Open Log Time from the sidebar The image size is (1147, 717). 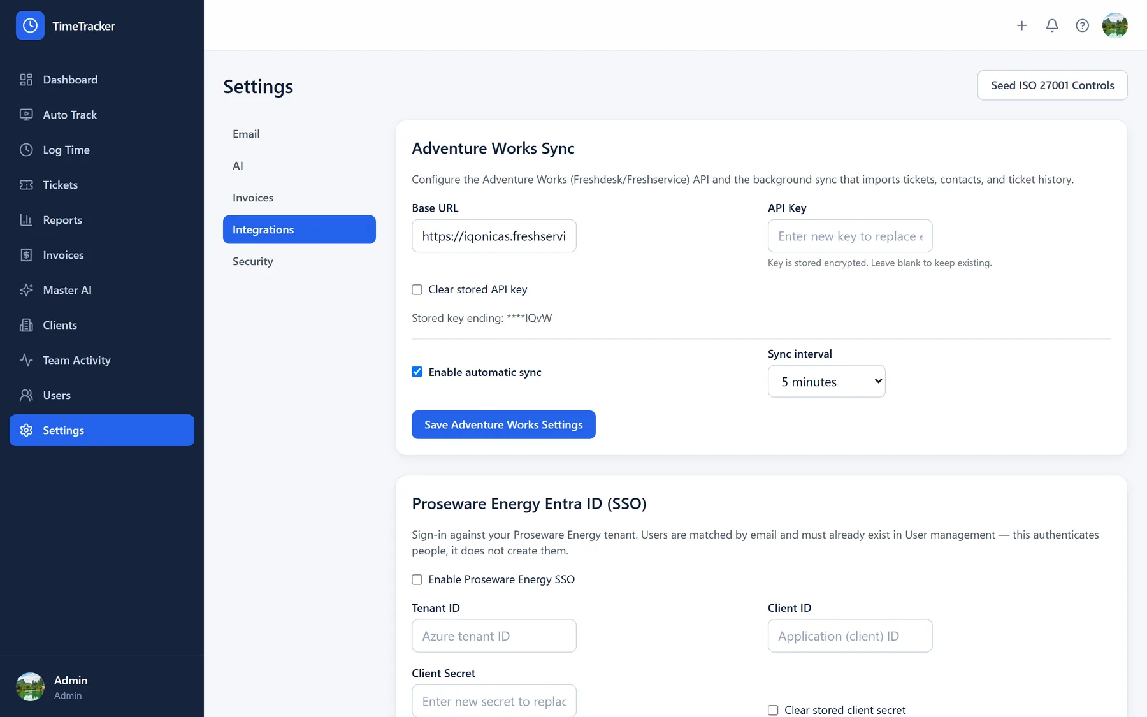(x=102, y=150)
